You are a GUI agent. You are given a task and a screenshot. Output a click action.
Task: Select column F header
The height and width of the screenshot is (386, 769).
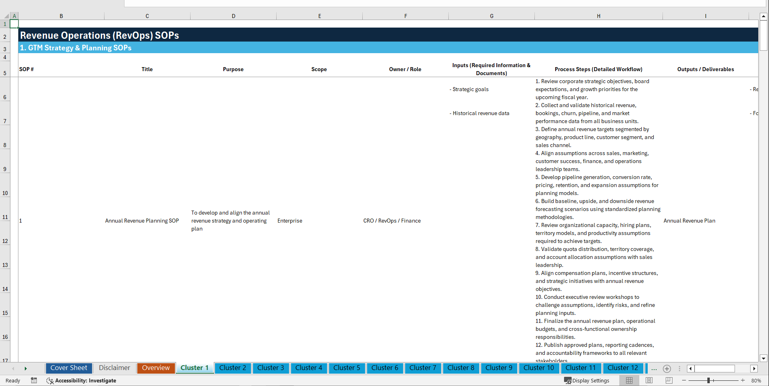406,16
